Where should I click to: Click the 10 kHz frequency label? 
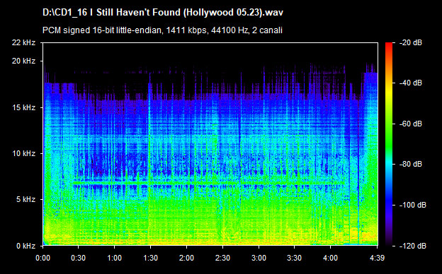[23, 154]
